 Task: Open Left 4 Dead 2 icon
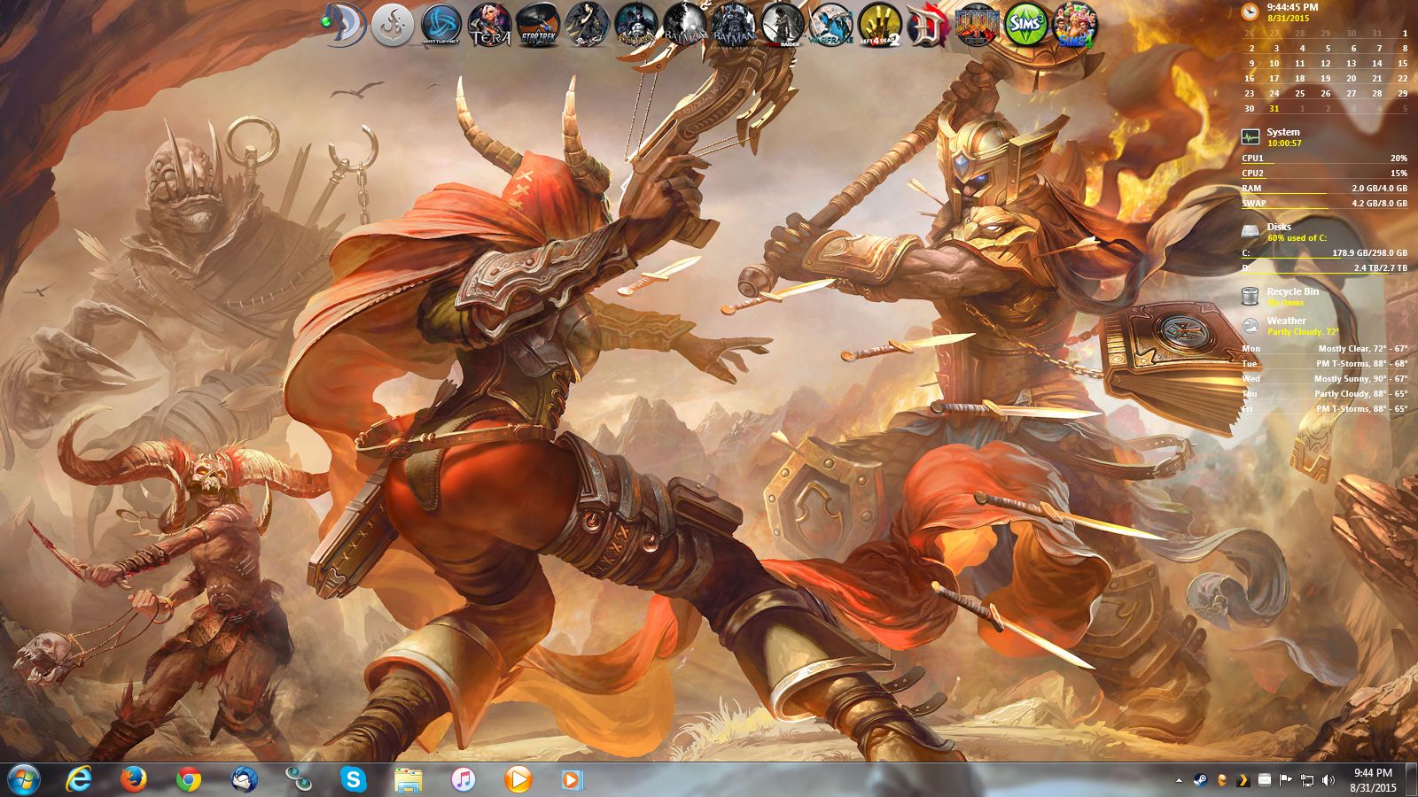click(879, 25)
